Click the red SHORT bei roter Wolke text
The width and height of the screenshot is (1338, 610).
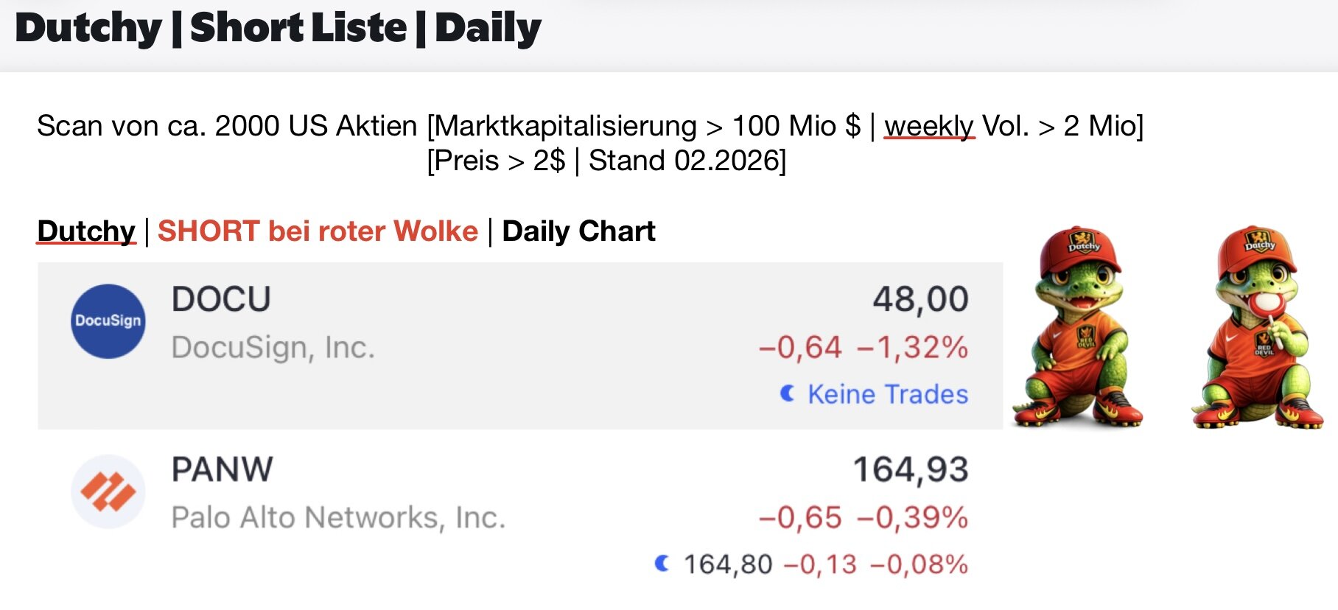(x=318, y=231)
